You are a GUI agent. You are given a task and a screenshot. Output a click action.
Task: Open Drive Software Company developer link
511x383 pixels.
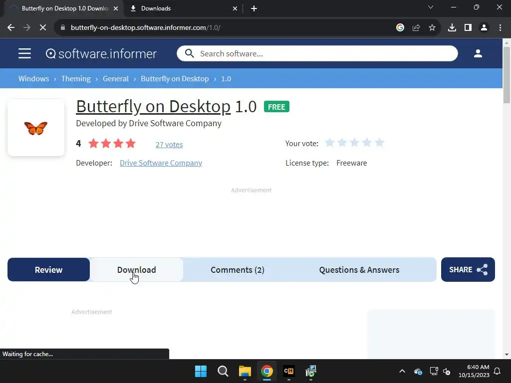pyautogui.click(x=161, y=163)
